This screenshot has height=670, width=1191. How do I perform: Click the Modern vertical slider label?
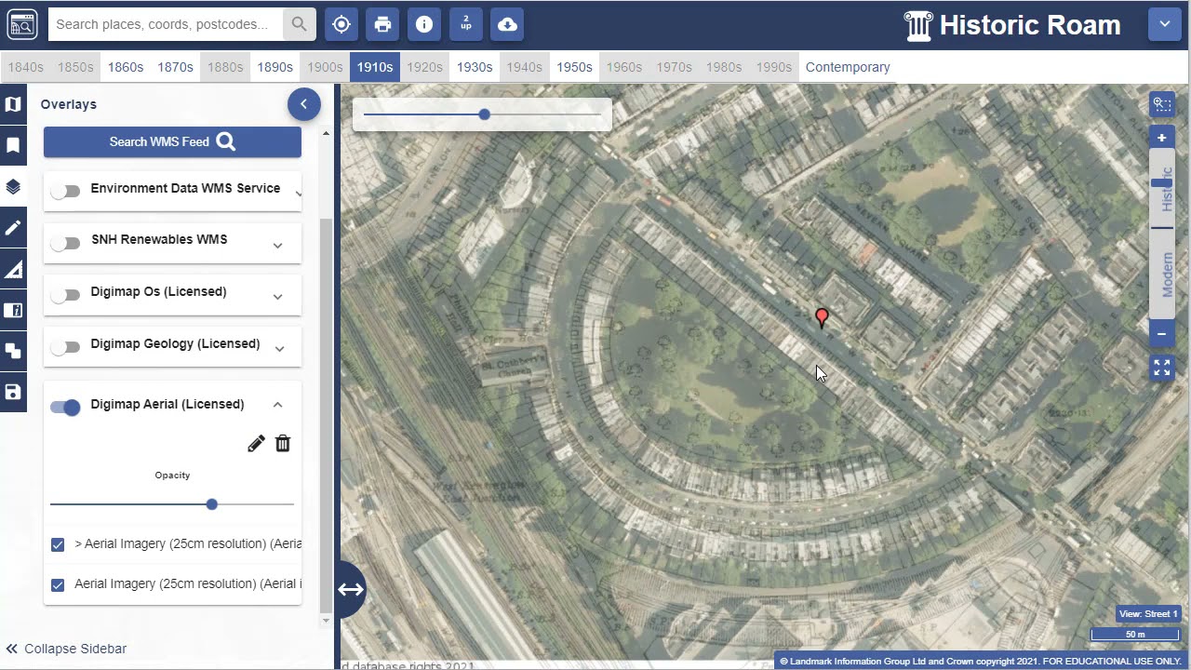coord(1167,274)
